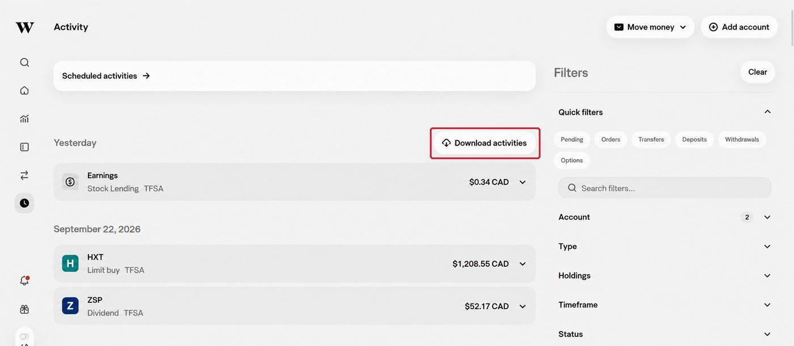Apply the Pending quick filter
Image resolution: width=794 pixels, height=346 pixels.
(572, 139)
